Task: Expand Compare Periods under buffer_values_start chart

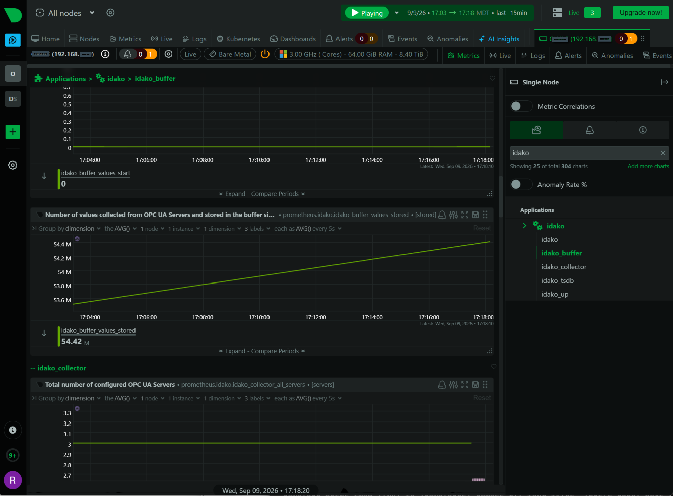Action: 262,194
